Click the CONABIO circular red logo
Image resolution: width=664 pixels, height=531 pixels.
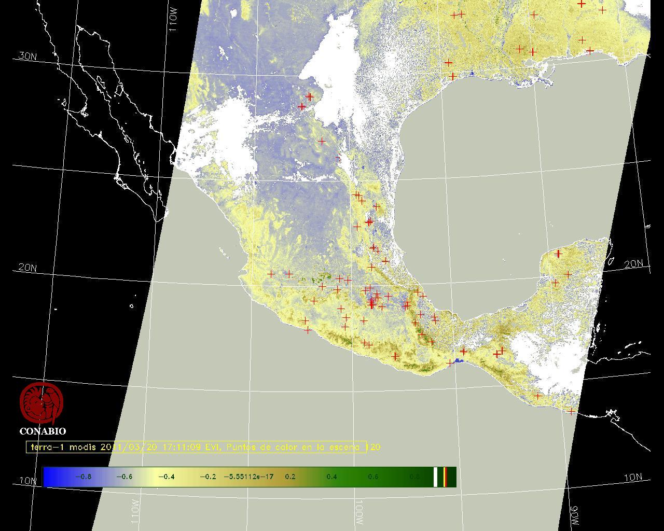[x=41, y=403]
